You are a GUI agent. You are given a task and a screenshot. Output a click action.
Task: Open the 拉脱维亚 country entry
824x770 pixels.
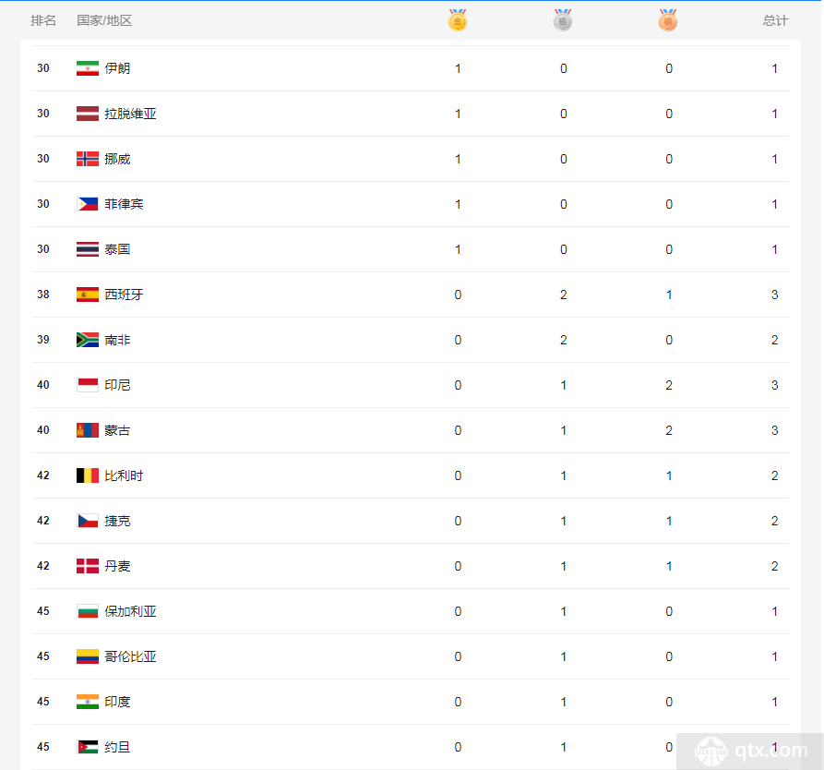[130, 114]
